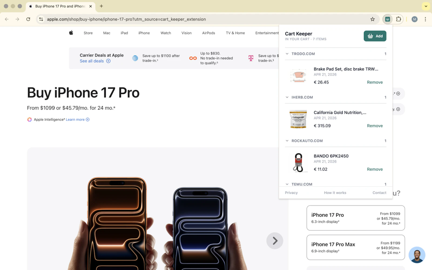
Task: Select the iPhone menu item
Action: point(144,33)
